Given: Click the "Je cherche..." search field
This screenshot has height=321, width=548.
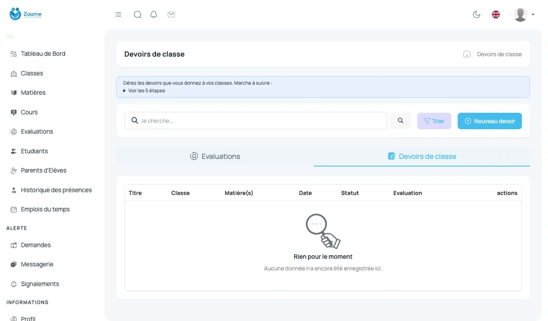Looking at the screenshot, I should tap(256, 121).
